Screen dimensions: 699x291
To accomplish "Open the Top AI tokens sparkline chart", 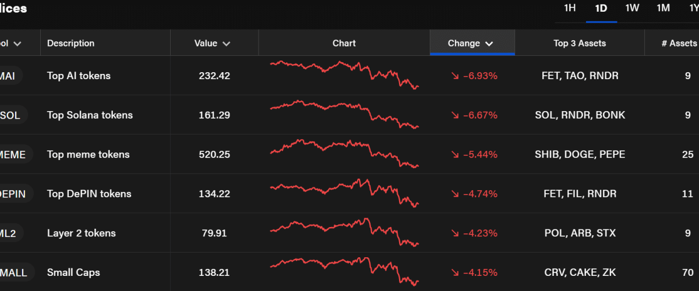I will tap(344, 75).
